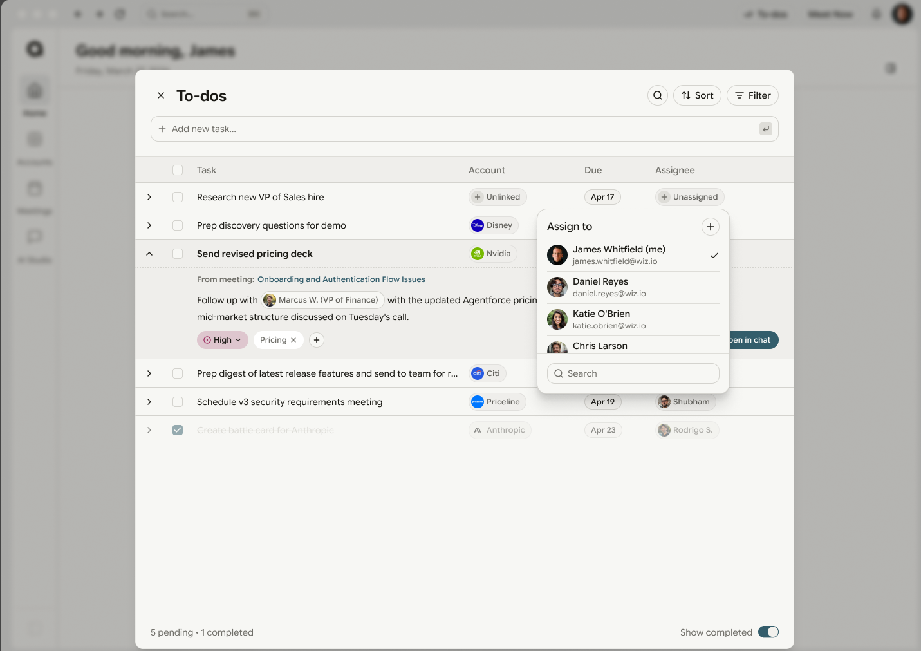Add a tag with the plus icon beside Pricing
This screenshot has height=651, width=921.
pos(317,340)
